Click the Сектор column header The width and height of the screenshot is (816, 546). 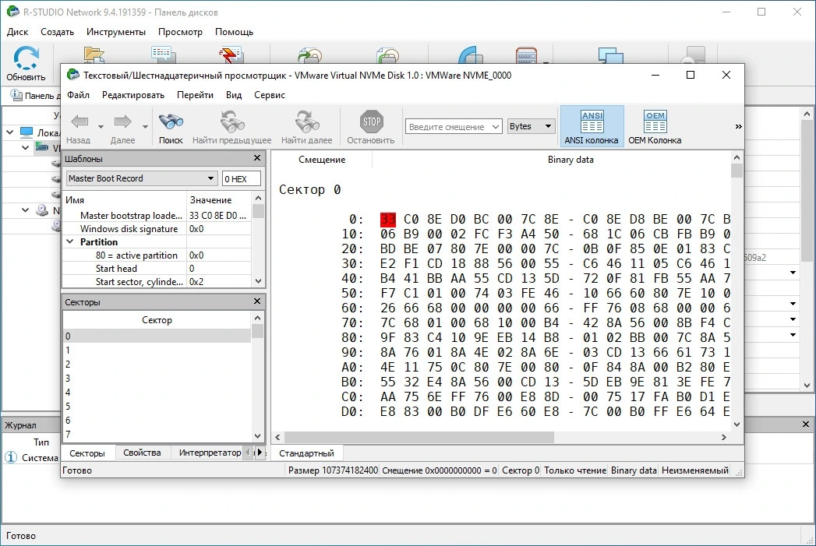(157, 320)
